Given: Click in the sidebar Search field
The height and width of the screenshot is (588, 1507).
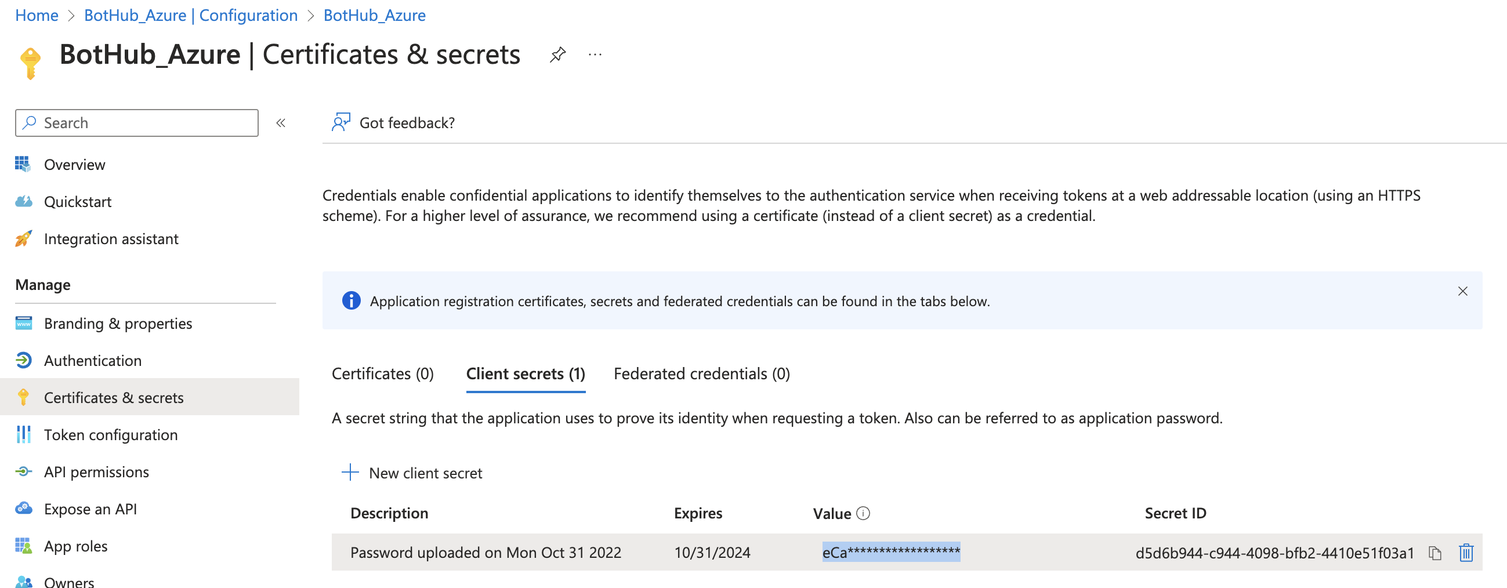Looking at the screenshot, I should click(143, 123).
